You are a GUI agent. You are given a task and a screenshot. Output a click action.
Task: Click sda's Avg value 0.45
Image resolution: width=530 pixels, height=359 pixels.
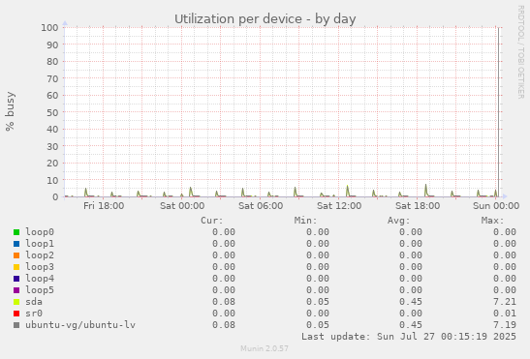pyautogui.click(x=411, y=302)
